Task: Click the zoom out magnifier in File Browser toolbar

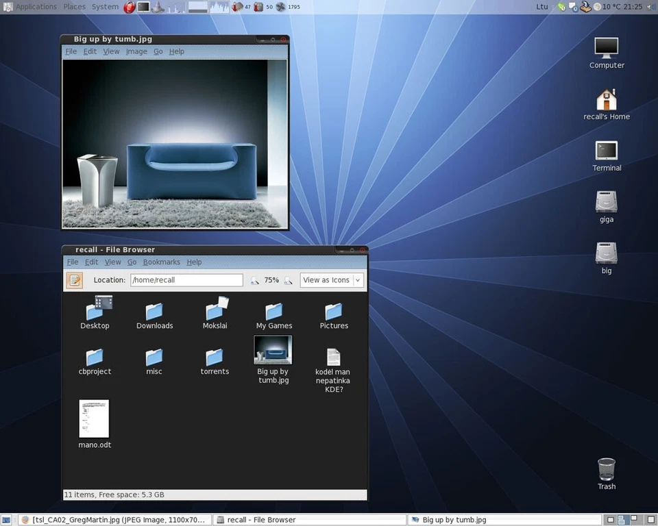Action: coord(254,280)
